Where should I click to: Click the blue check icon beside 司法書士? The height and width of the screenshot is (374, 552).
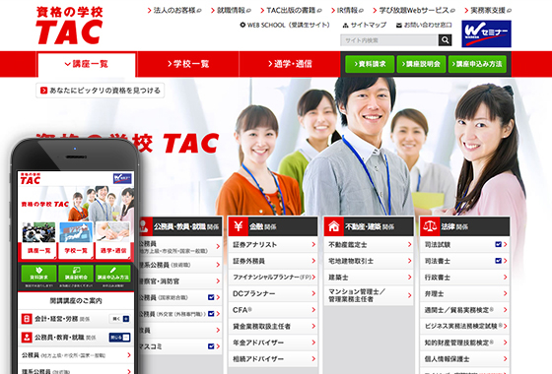point(498,261)
